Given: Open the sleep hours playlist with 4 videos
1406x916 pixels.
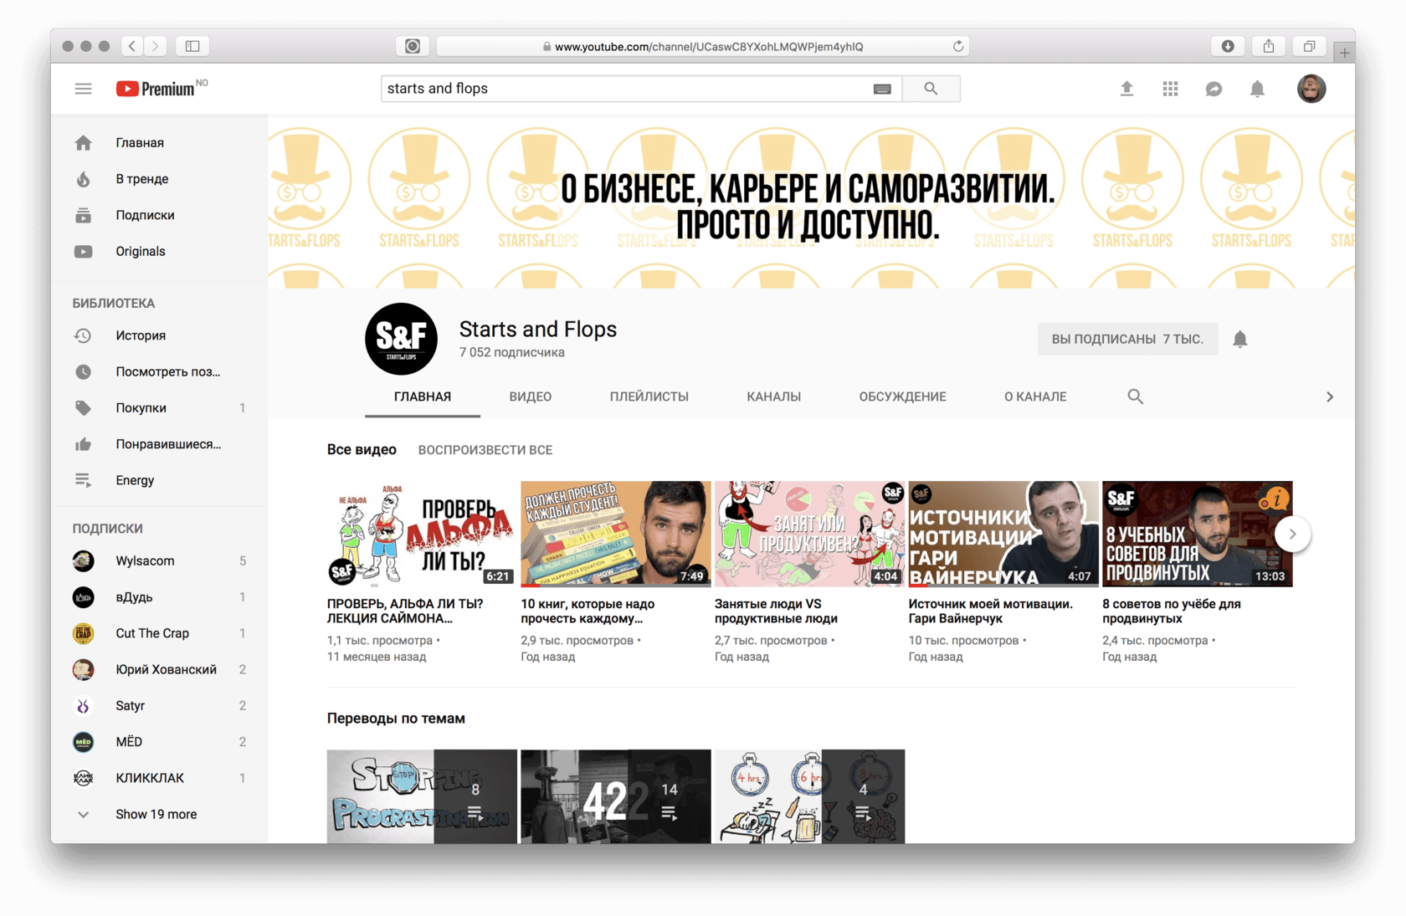Looking at the screenshot, I should (x=809, y=796).
